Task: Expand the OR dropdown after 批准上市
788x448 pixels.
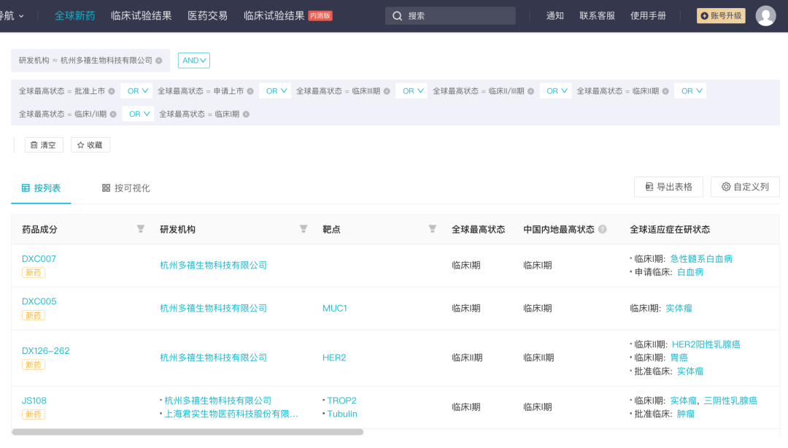Action: point(138,91)
